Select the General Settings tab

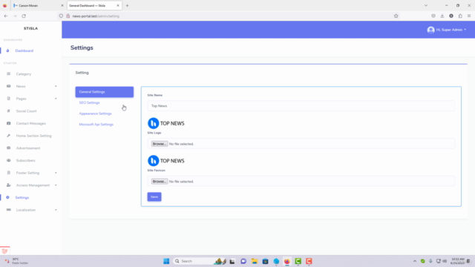(105, 92)
